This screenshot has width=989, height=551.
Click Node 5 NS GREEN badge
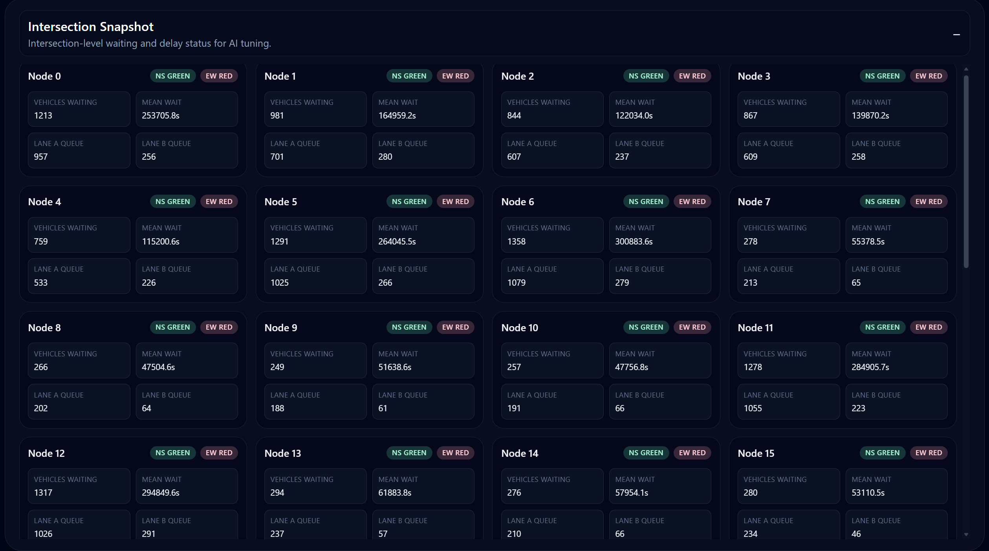tap(409, 202)
